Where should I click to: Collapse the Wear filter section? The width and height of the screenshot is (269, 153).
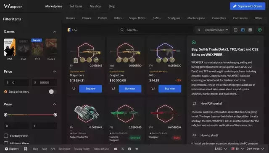click(54, 104)
